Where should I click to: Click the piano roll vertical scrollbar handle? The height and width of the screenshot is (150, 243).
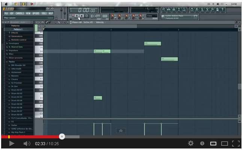tap(240, 86)
